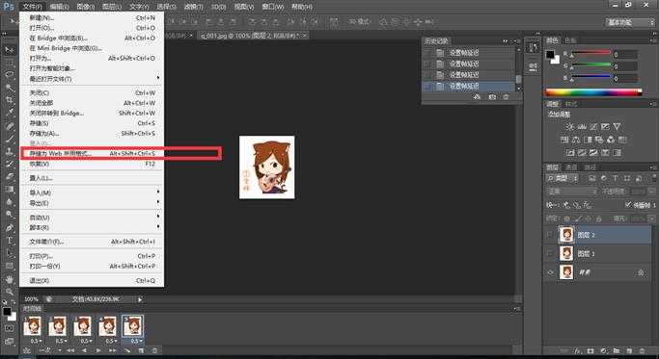The image size is (659, 359).
Task: Delete the selected timeline frame
Action: [x=154, y=350]
